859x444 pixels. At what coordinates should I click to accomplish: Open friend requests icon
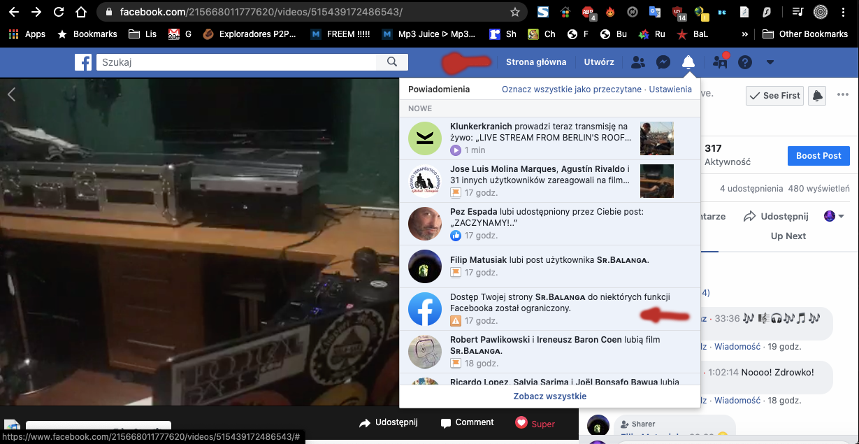637,62
